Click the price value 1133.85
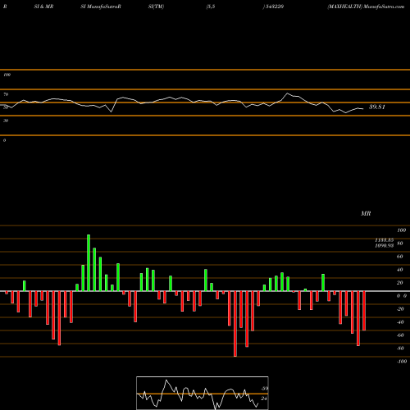Screen dimensions: 410x410 [x=385, y=240]
